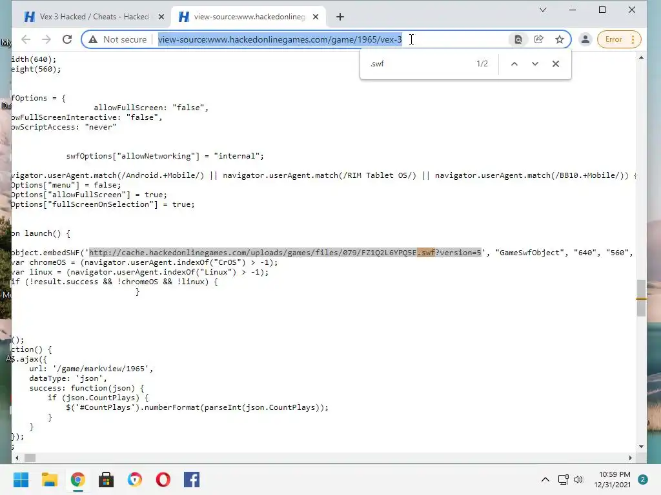Close the Vex 3 Hacked tab
Screen dimensions: 661x495
(161, 17)
